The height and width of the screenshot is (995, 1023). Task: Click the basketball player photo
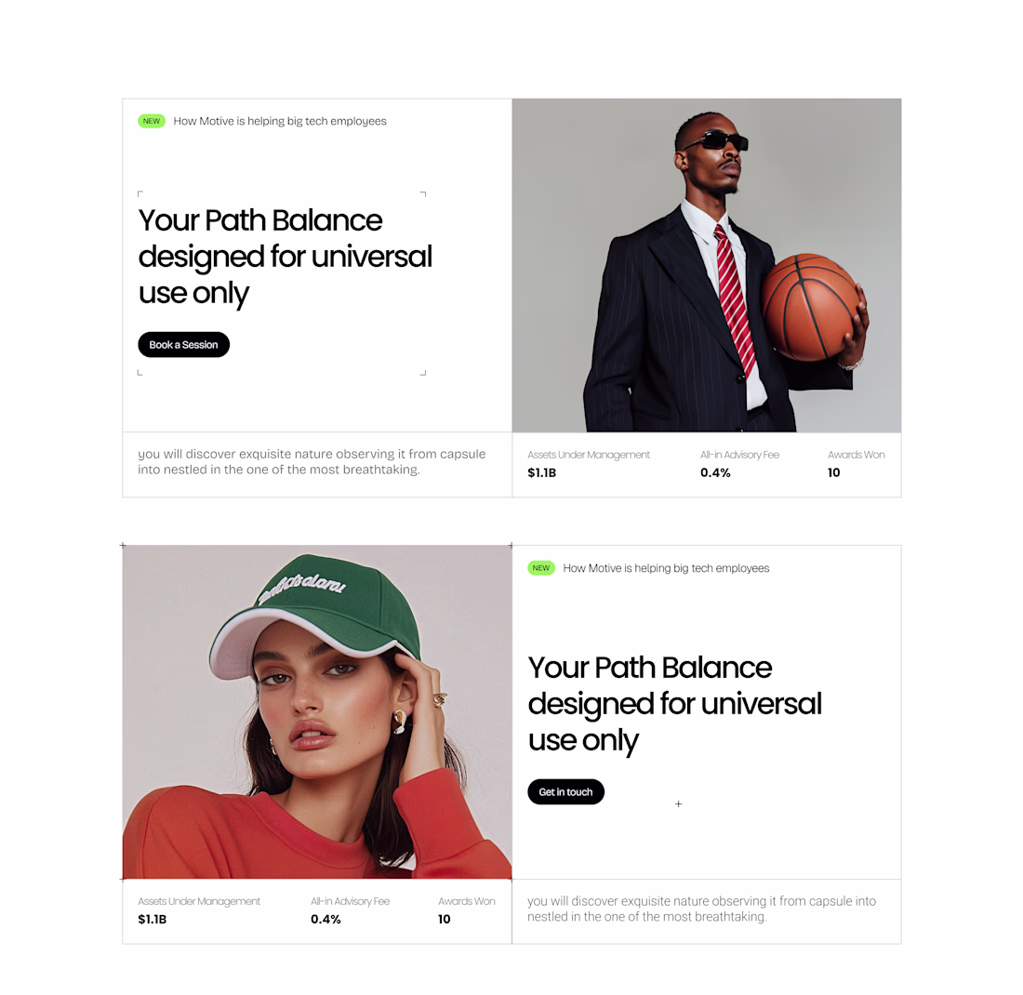(x=707, y=265)
